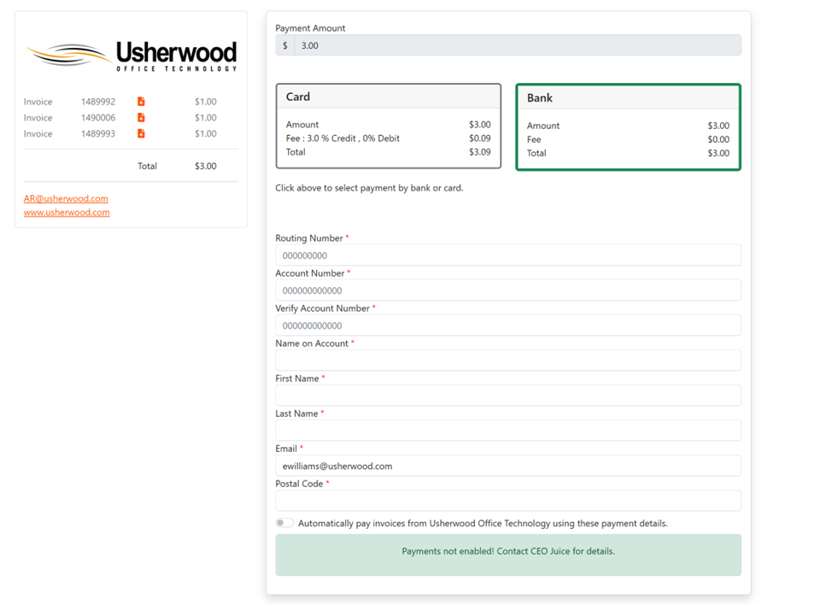Select the Bank payment option
The height and width of the screenshot is (605, 833).
point(628,127)
